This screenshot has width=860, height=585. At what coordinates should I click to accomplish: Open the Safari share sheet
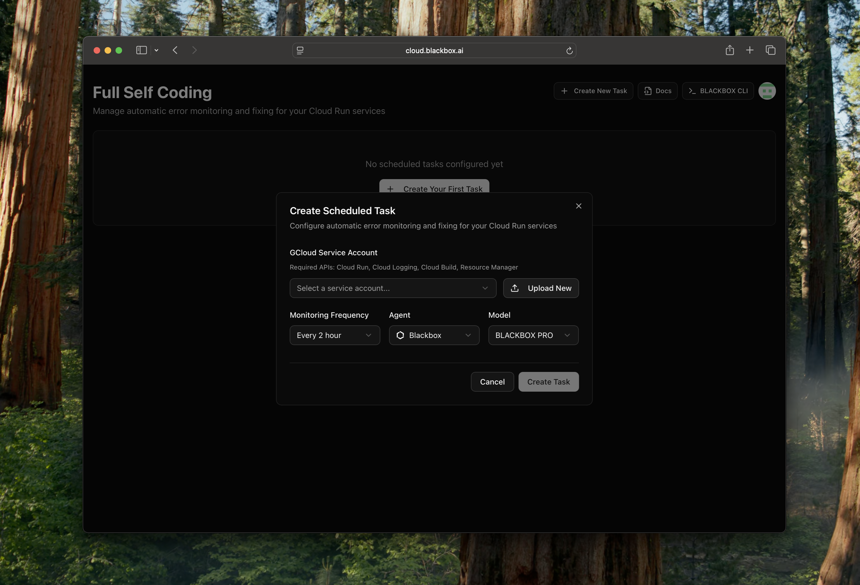[729, 50]
